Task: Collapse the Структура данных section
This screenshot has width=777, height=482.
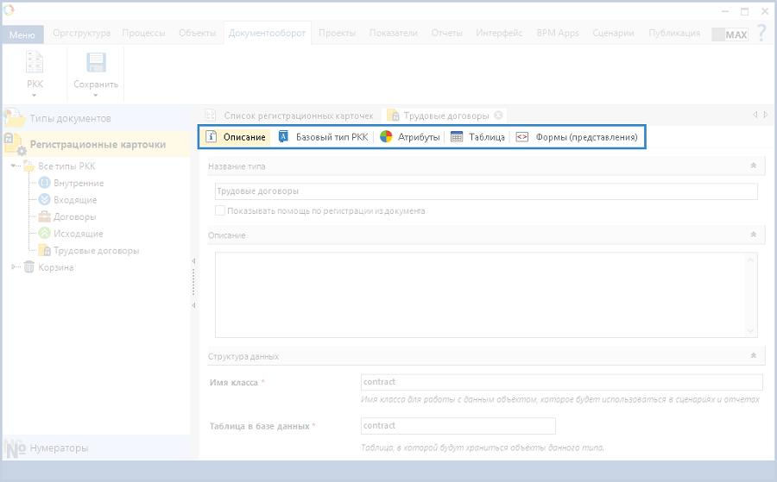Action: tap(753, 356)
